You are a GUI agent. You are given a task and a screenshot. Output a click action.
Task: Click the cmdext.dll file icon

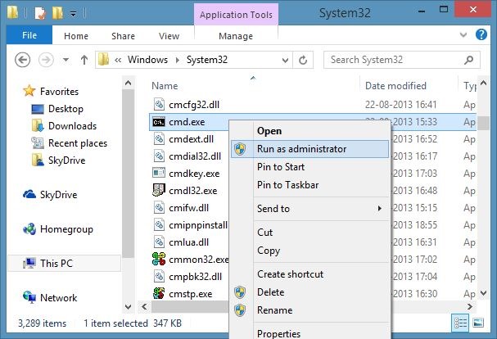point(159,139)
